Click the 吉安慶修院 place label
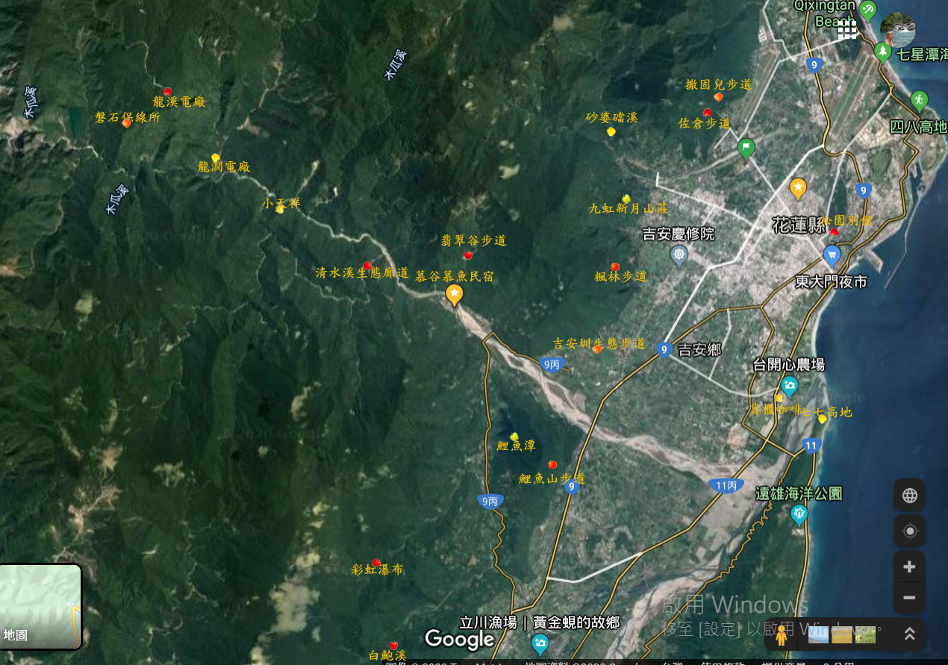Viewport: 948px width, 665px height. tap(679, 234)
